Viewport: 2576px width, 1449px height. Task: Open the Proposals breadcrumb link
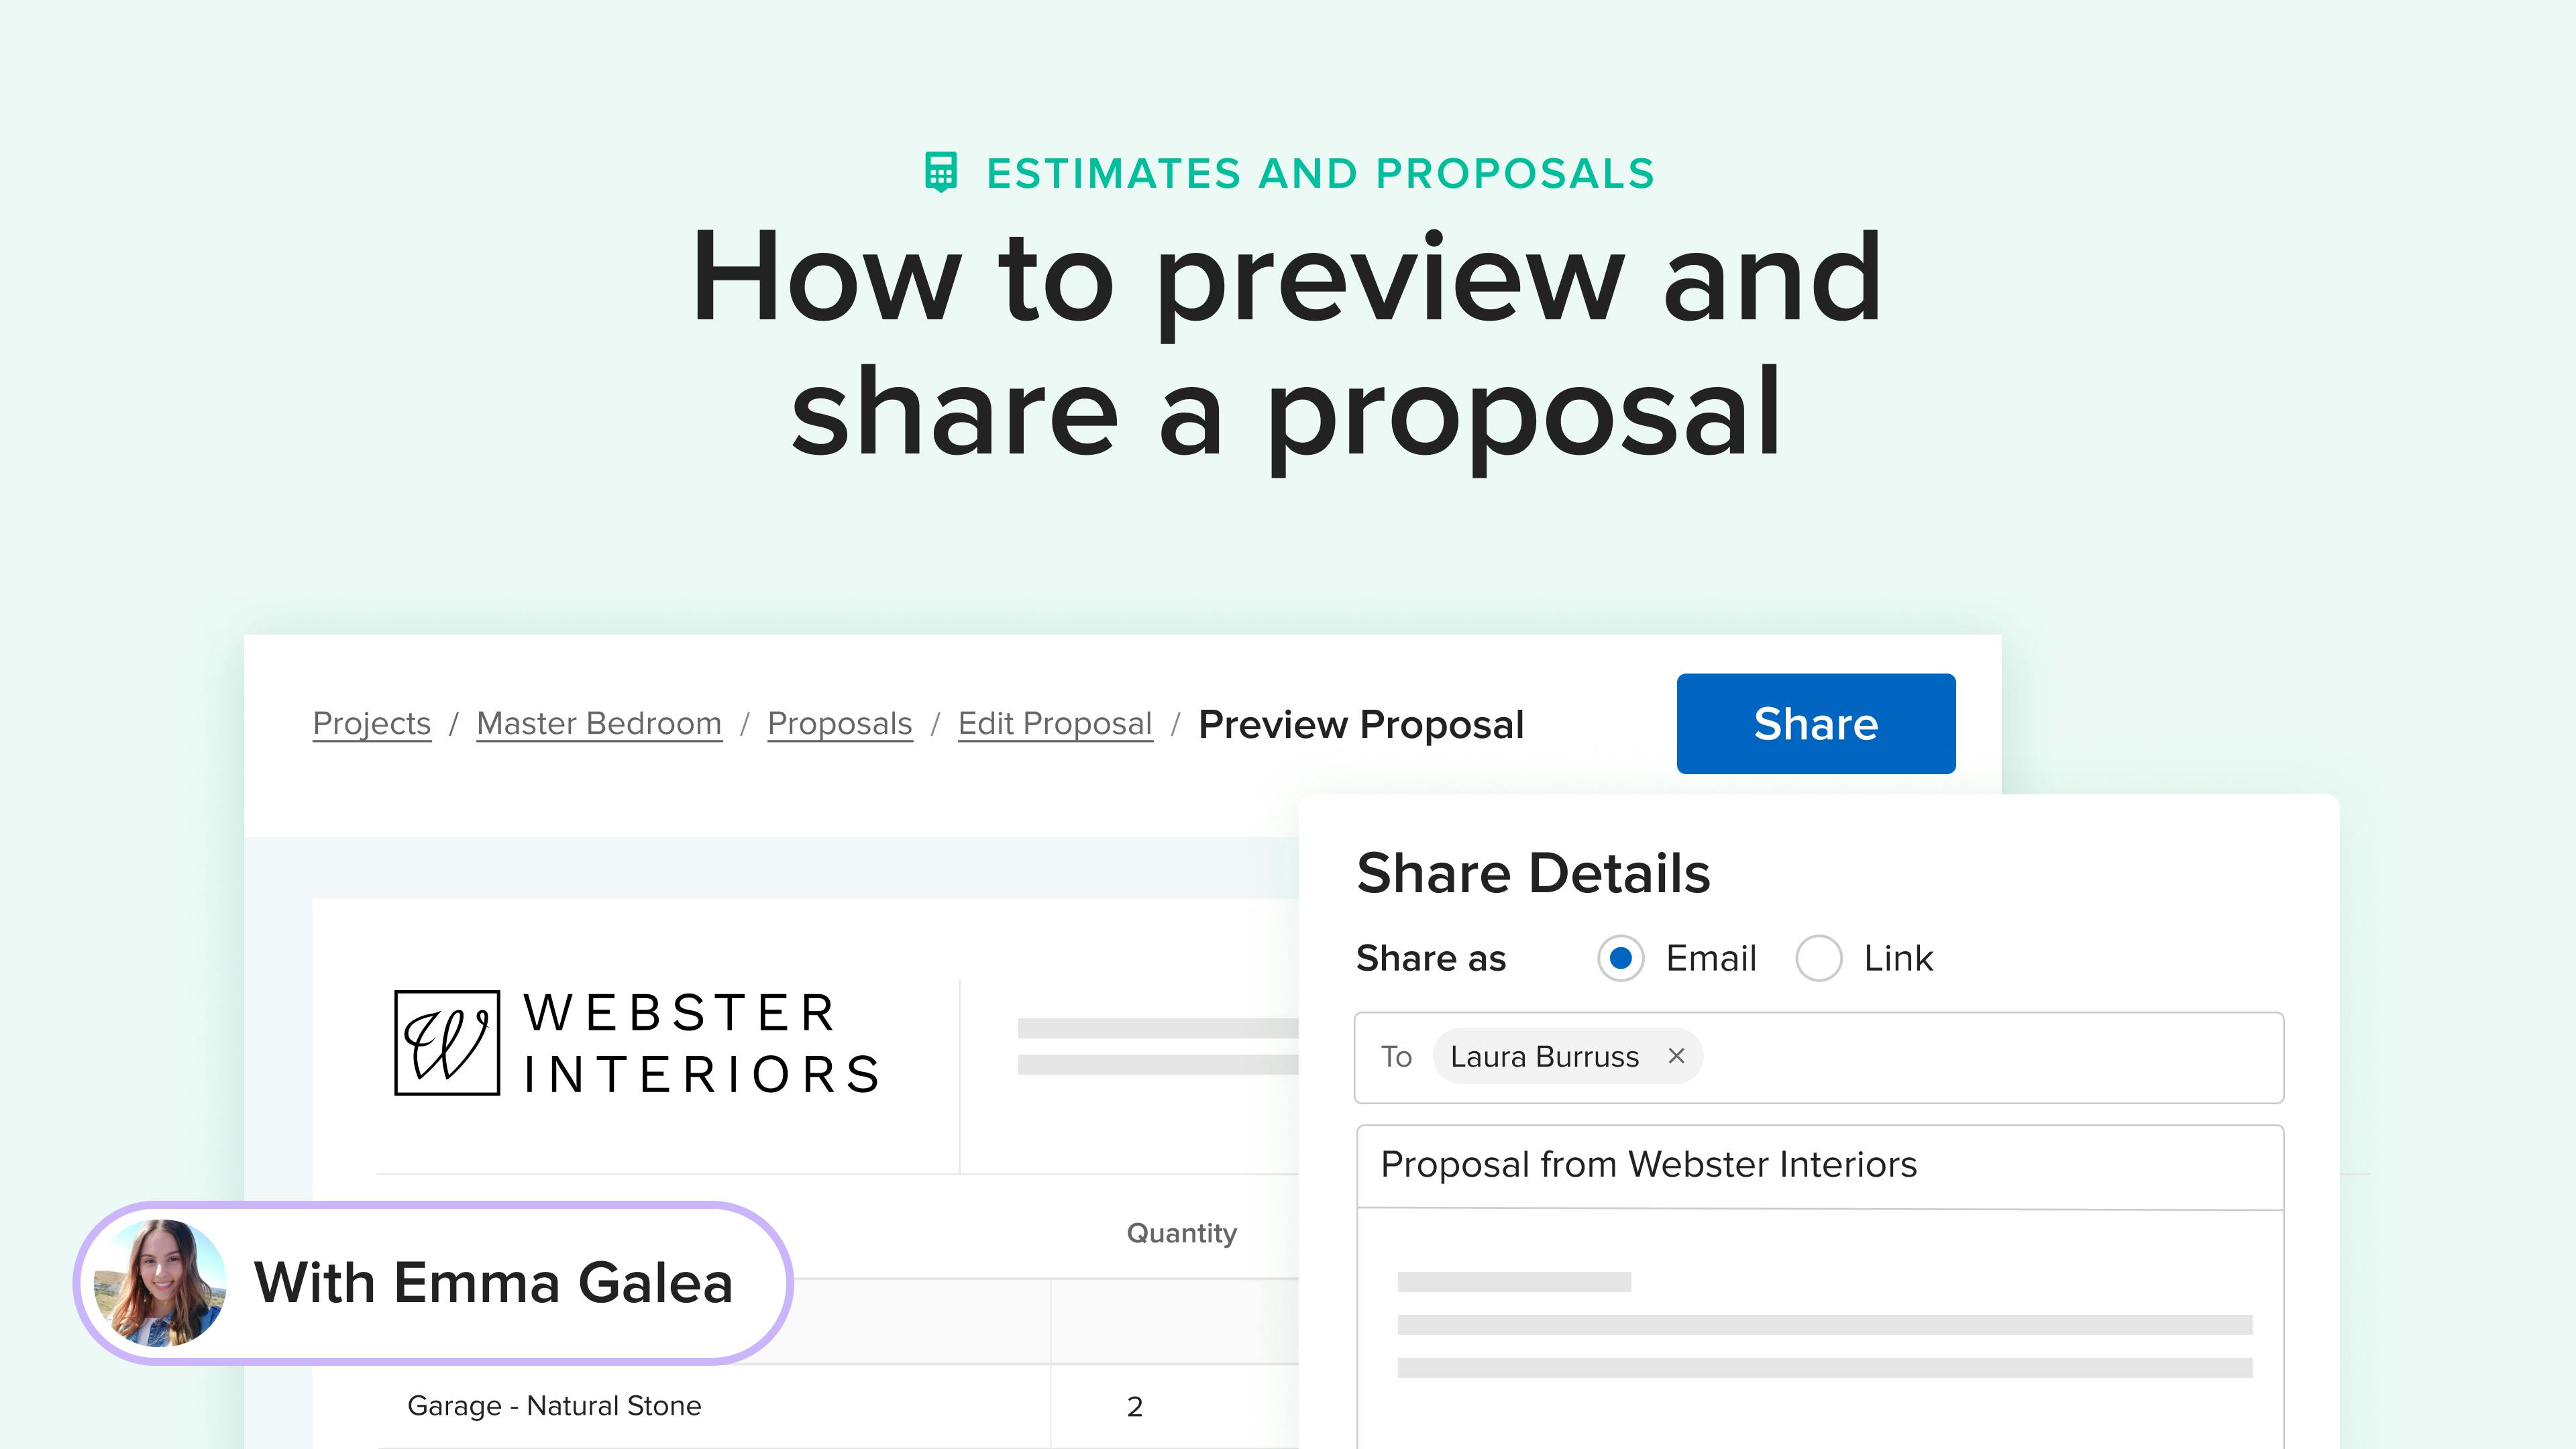(x=840, y=723)
